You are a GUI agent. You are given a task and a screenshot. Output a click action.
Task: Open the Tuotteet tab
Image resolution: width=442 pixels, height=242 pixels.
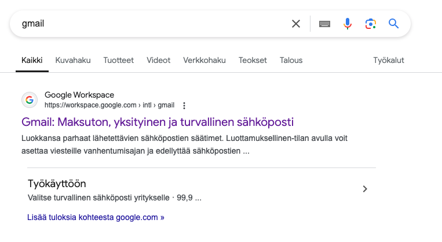click(x=118, y=60)
